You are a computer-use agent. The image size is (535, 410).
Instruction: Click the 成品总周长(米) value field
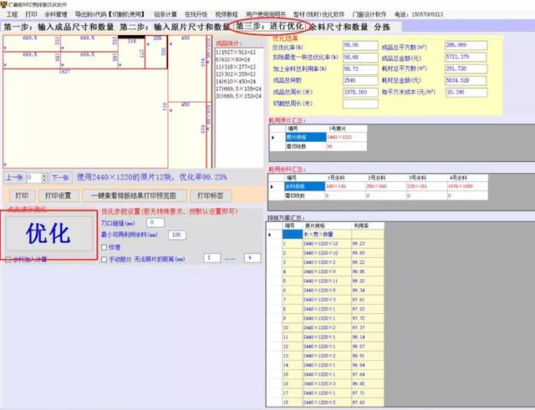point(360,93)
